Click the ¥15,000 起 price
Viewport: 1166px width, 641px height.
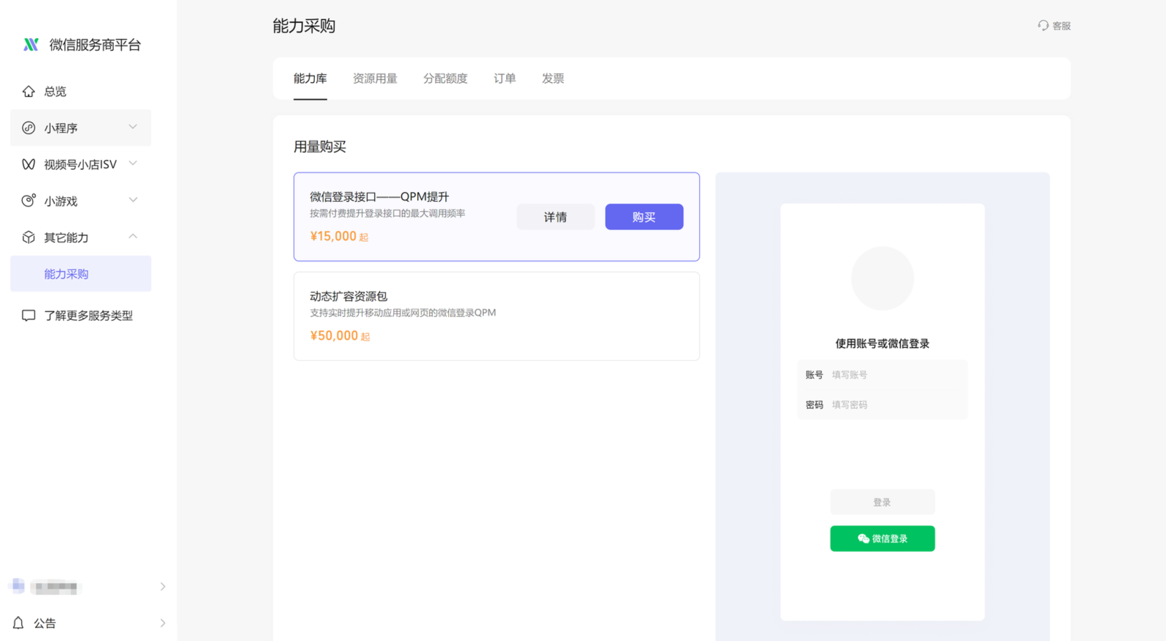click(x=339, y=236)
